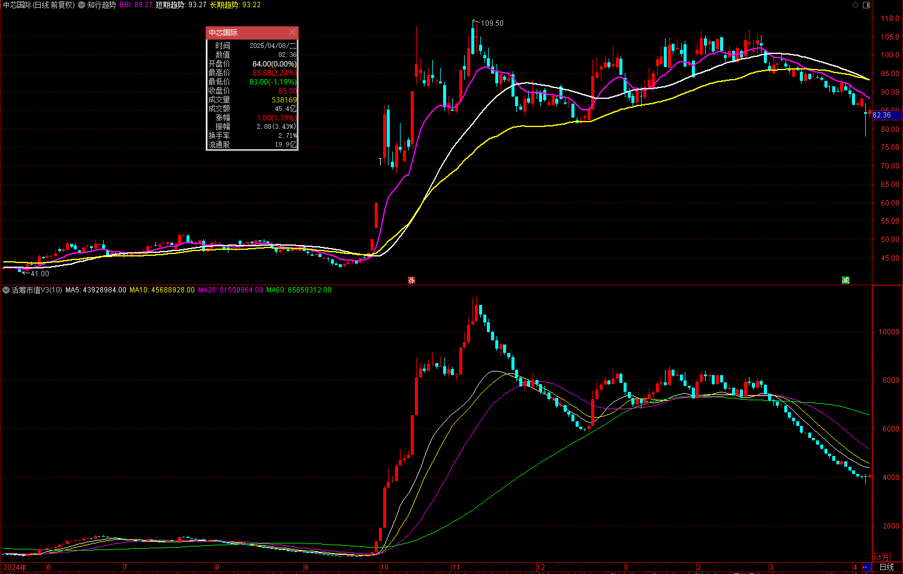The width and height of the screenshot is (903, 574).
Task: Click the 中芯国际(日线.前复权) chart title
Action: [38, 5]
